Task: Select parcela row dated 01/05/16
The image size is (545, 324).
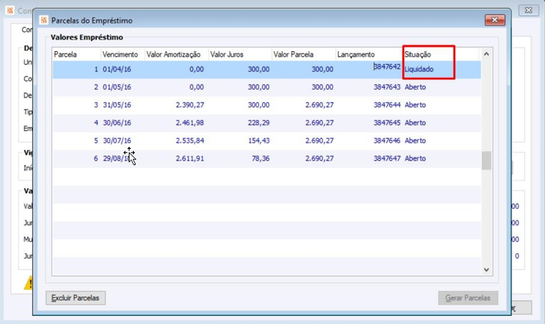Action: tap(266, 87)
